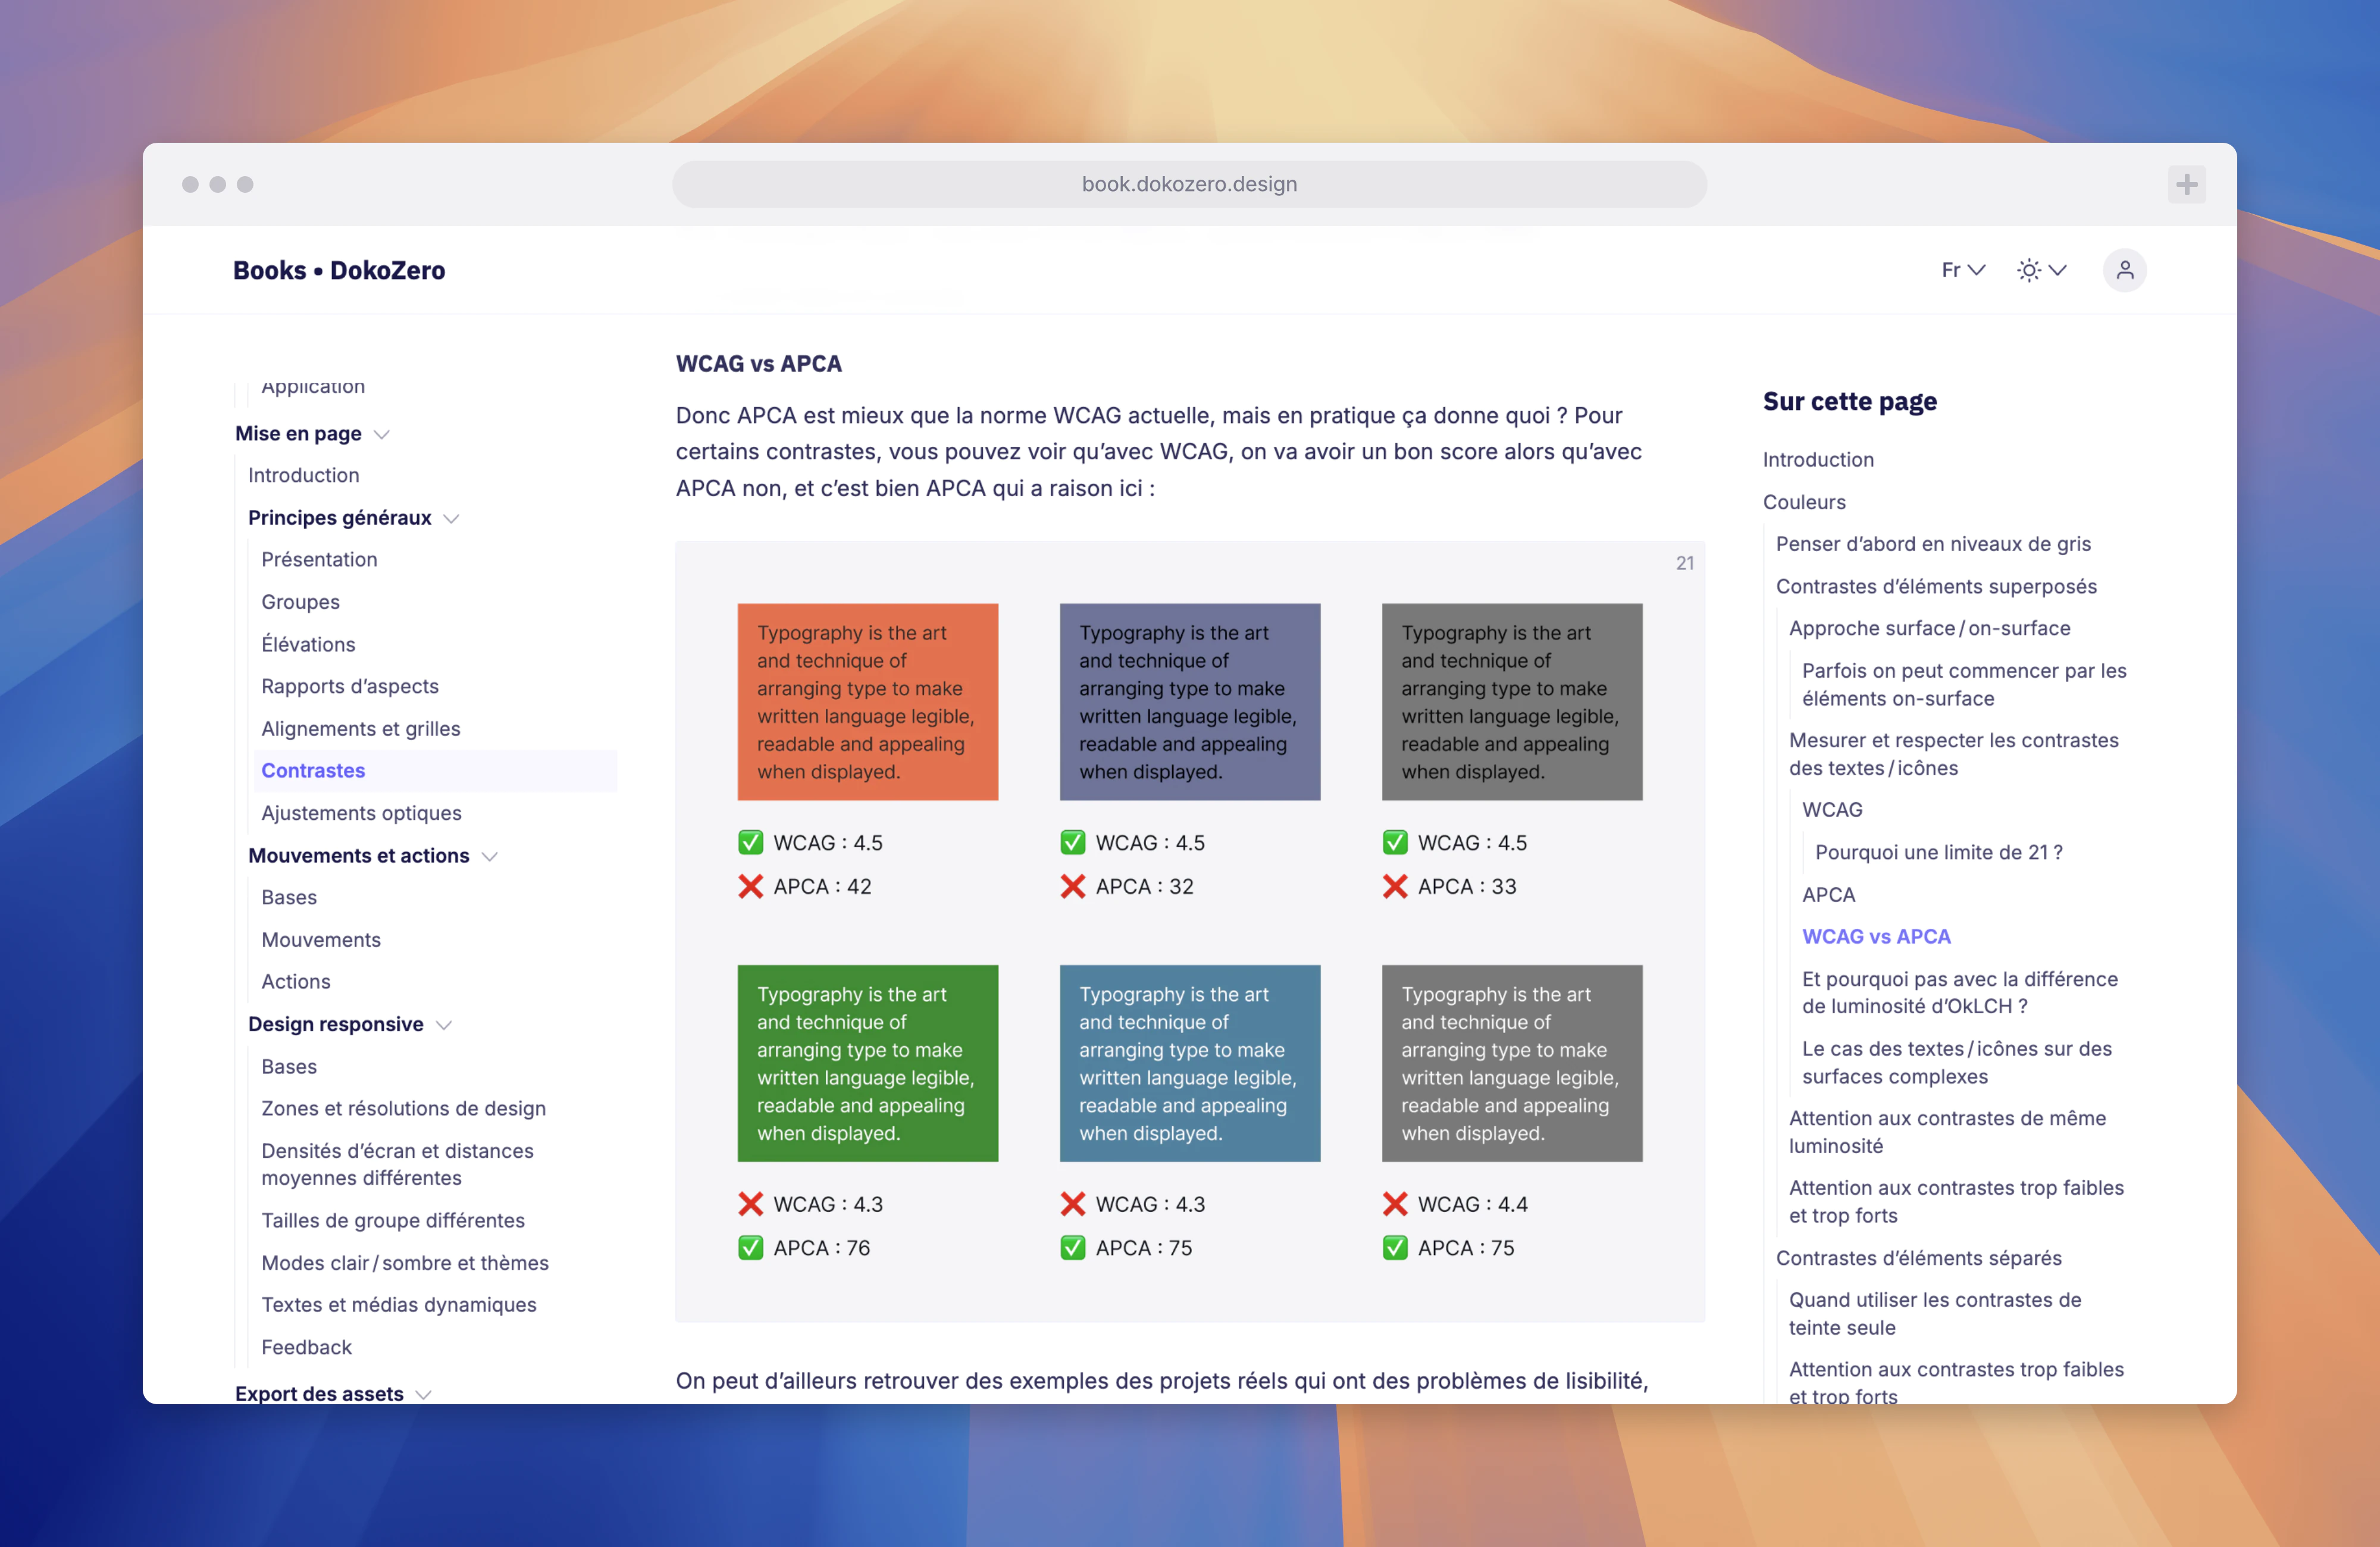
Task: Open the Mouvements page
Action: click(321, 940)
